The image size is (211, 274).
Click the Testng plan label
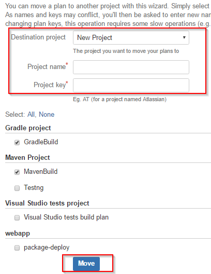pos(34,188)
